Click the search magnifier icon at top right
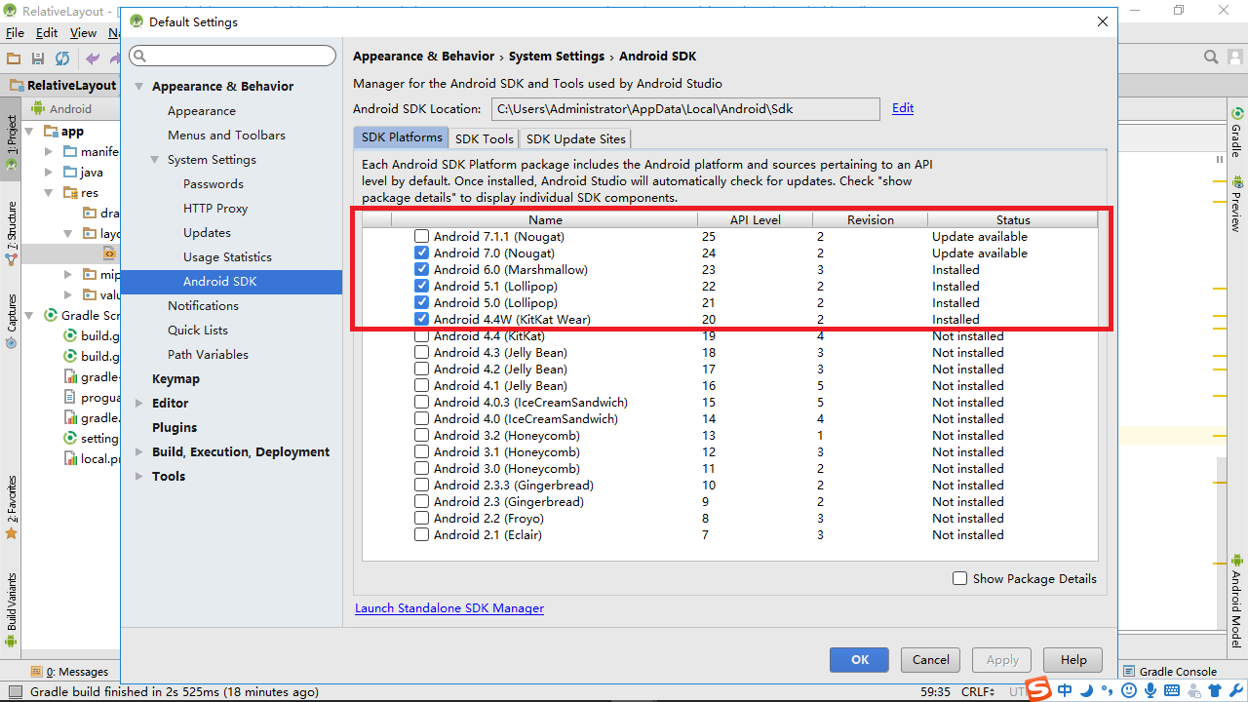Viewport: 1248px width, 702px height. click(1211, 58)
